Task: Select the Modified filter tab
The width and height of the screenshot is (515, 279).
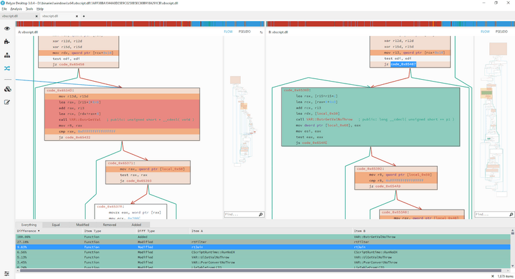Action: click(83, 225)
